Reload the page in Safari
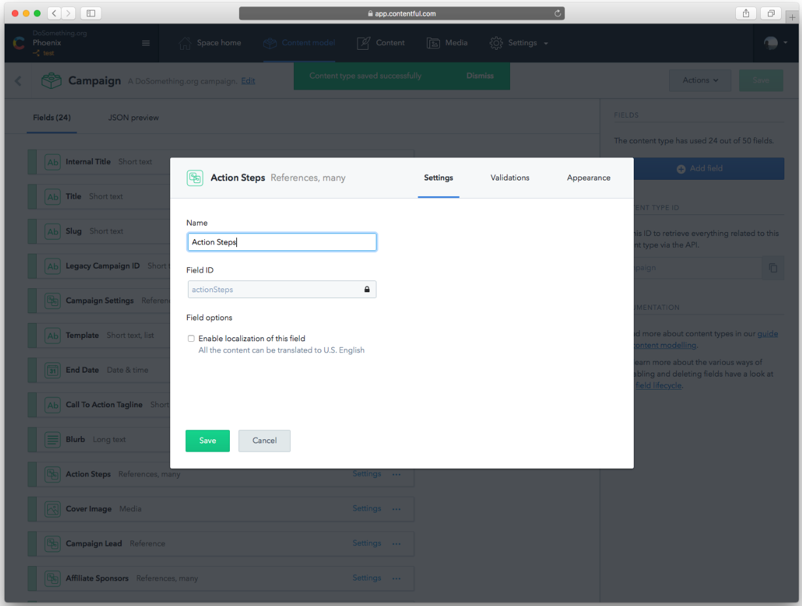 pos(557,13)
